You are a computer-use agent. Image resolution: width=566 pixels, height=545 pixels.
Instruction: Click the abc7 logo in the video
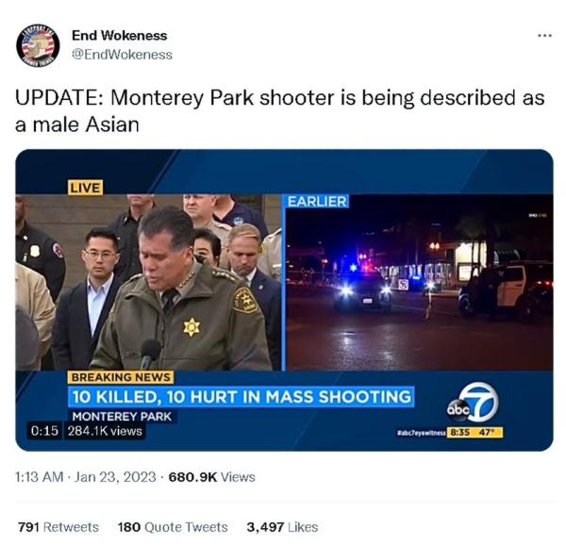click(x=473, y=403)
